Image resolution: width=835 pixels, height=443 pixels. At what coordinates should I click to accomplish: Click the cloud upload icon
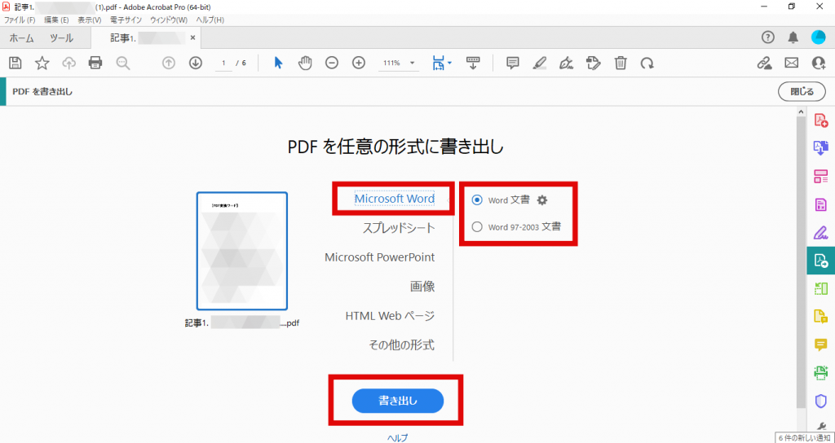(68, 63)
